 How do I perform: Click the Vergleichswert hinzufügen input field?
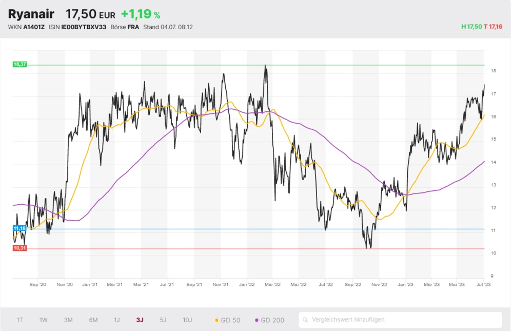[x=403, y=320]
